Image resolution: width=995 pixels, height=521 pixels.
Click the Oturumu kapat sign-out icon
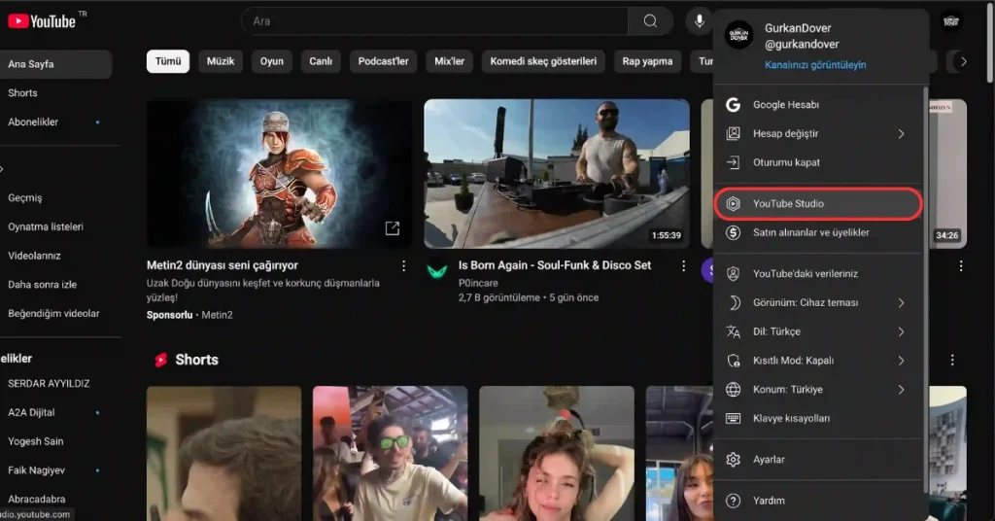pos(733,162)
